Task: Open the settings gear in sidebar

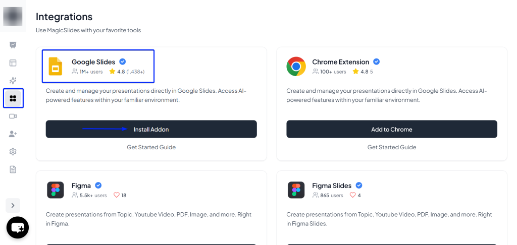Action: [x=13, y=152]
